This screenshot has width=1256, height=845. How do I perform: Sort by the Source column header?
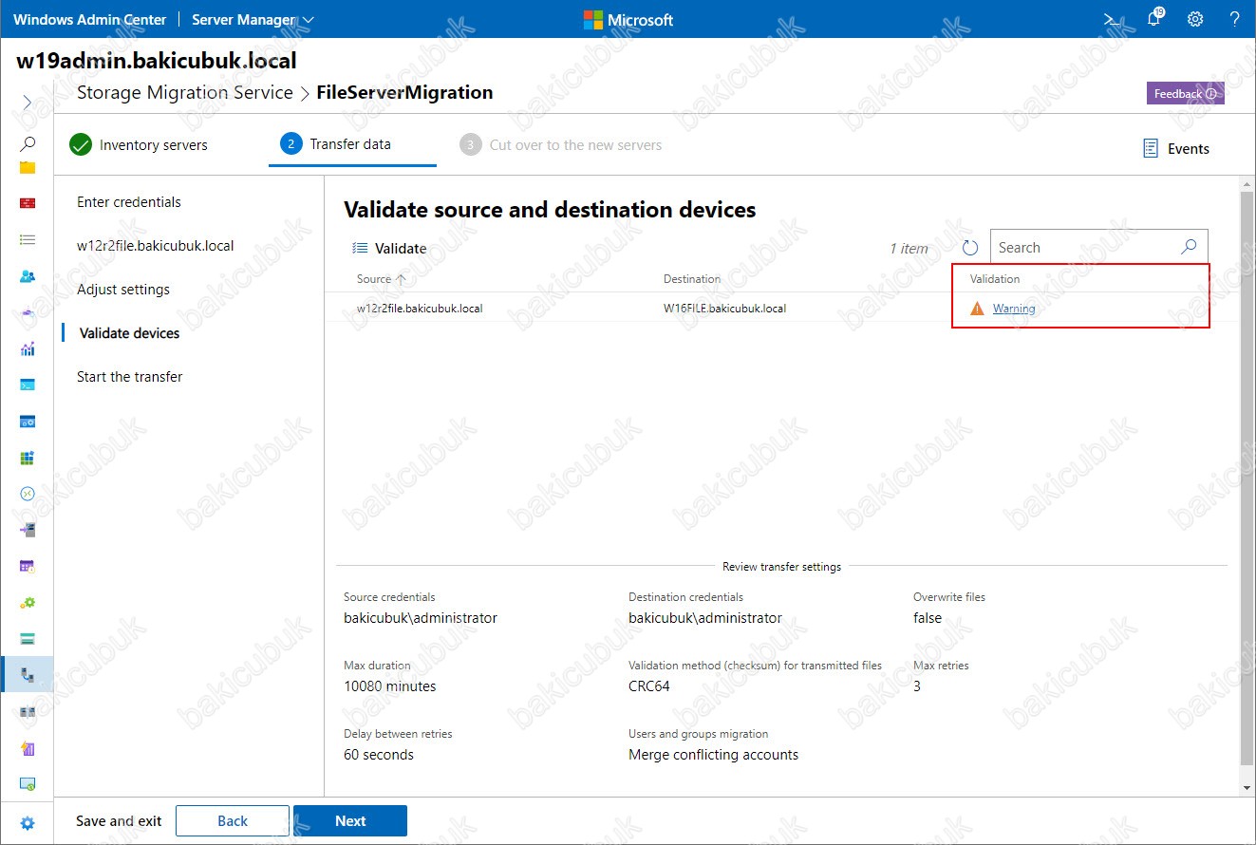(x=381, y=279)
